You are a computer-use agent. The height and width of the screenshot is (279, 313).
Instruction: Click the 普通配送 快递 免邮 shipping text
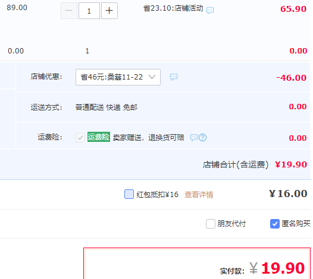point(106,107)
